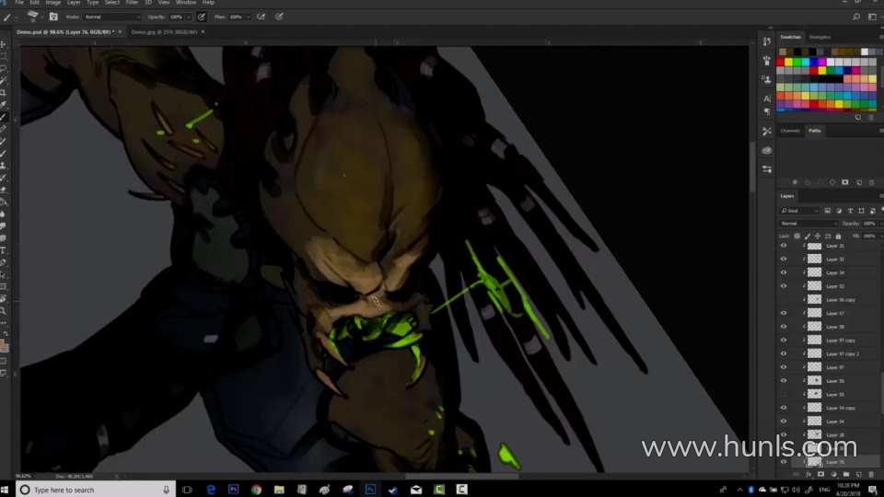This screenshot has width=884, height=497.
Task: Click the Windows search box
Action: (x=95, y=490)
